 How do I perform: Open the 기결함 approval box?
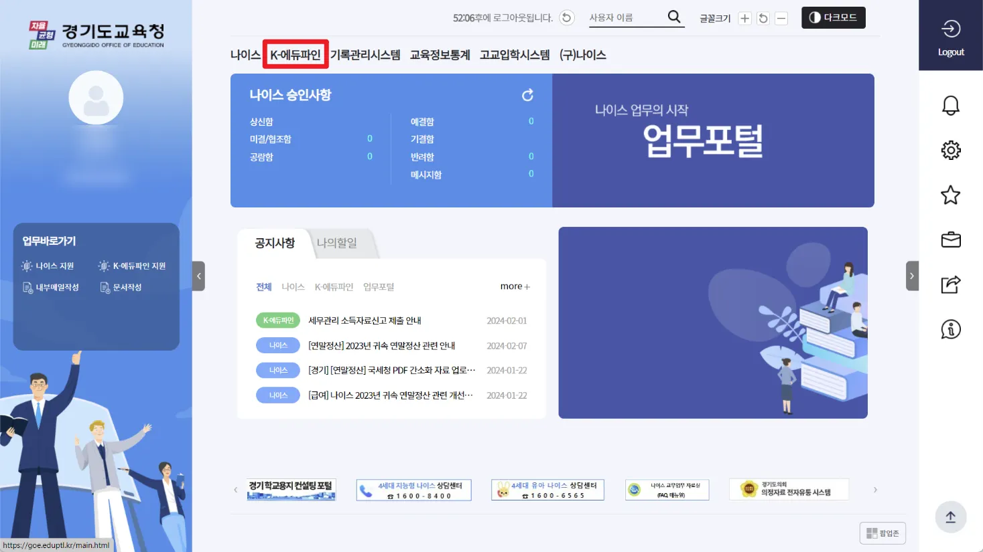click(422, 139)
